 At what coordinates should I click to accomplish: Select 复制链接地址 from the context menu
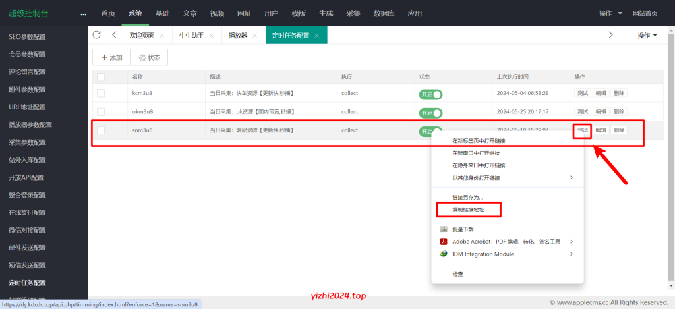click(468, 210)
